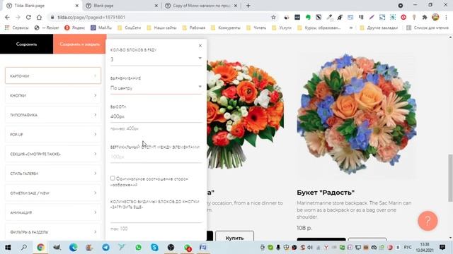
Task: Open the Windows Start menu
Action: point(8,248)
